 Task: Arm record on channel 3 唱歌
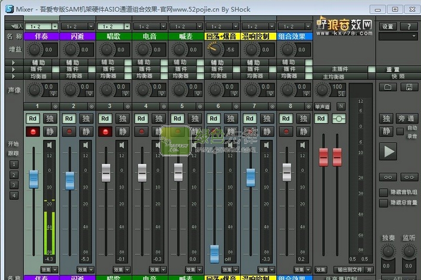[x=105, y=131]
